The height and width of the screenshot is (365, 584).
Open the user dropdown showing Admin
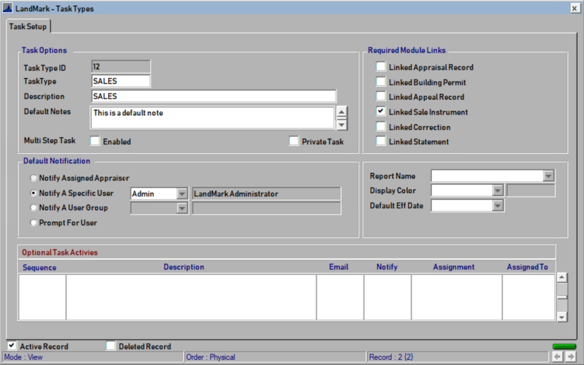point(182,193)
